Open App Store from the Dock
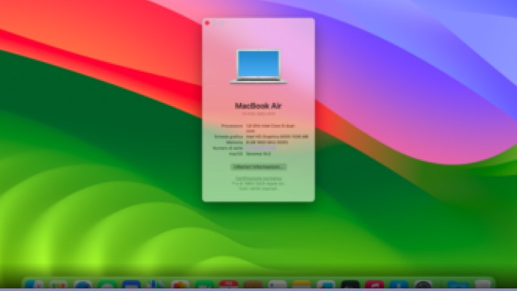Image resolution: width=517 pixels, height=291 pixels. 399,285
